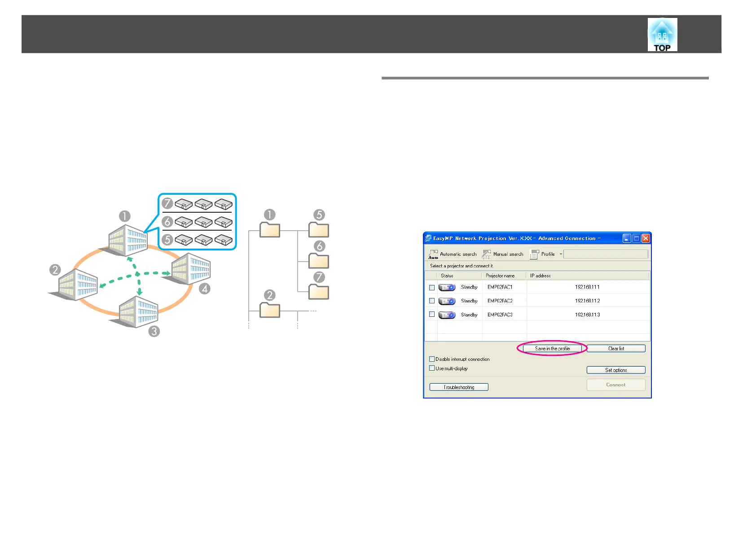Click the Save in the profile button
This screenshot has height=534, width=756.
(552, 349)
